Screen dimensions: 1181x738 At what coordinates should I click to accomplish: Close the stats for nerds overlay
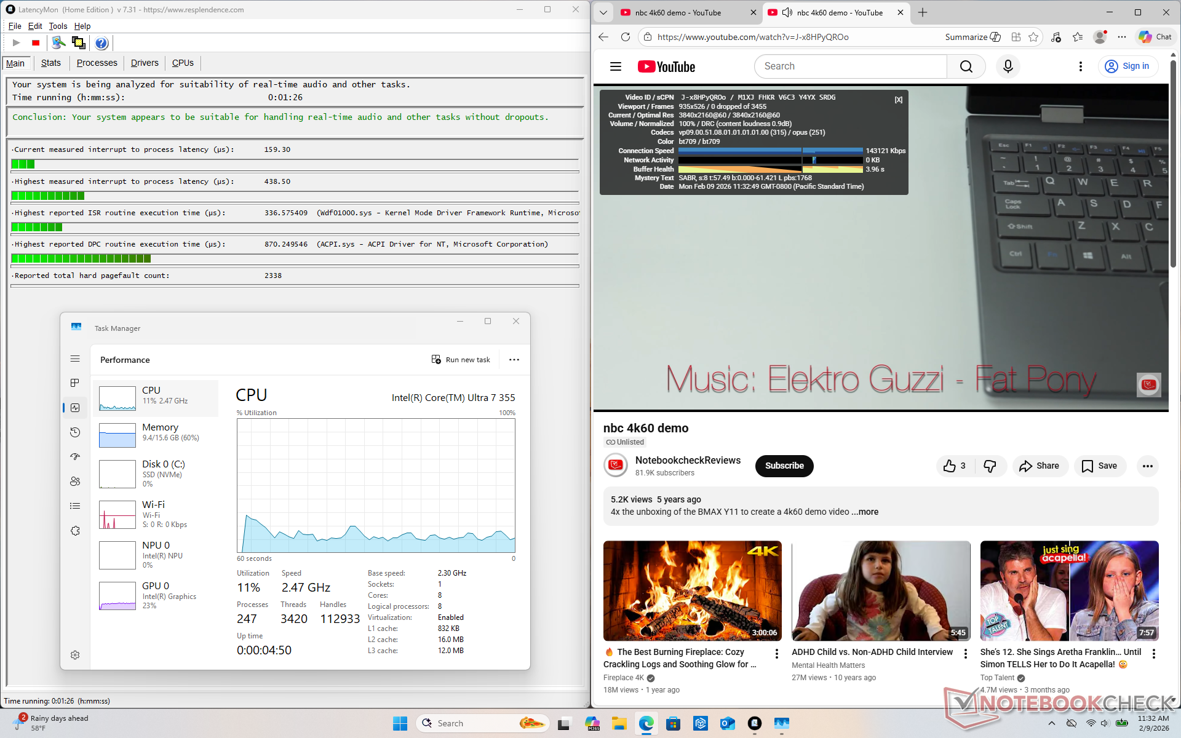point(898,100)
